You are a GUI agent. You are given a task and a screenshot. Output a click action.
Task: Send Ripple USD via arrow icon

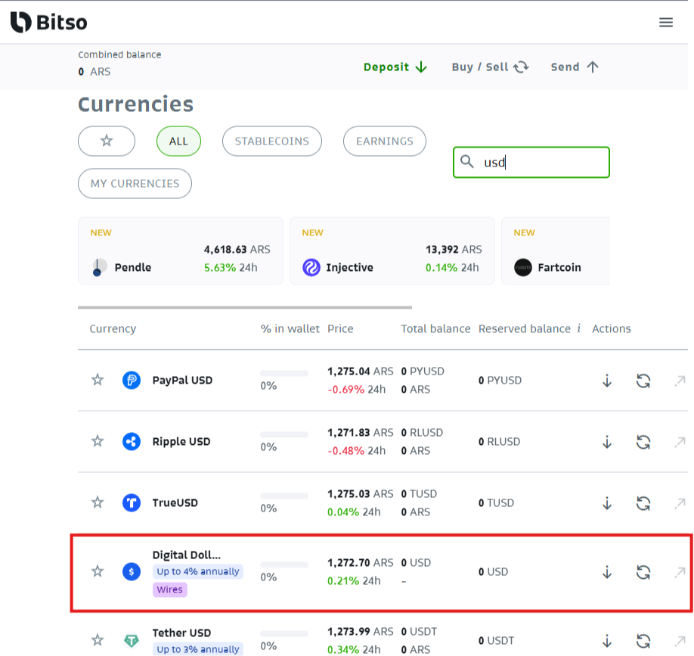click(680, 442)
